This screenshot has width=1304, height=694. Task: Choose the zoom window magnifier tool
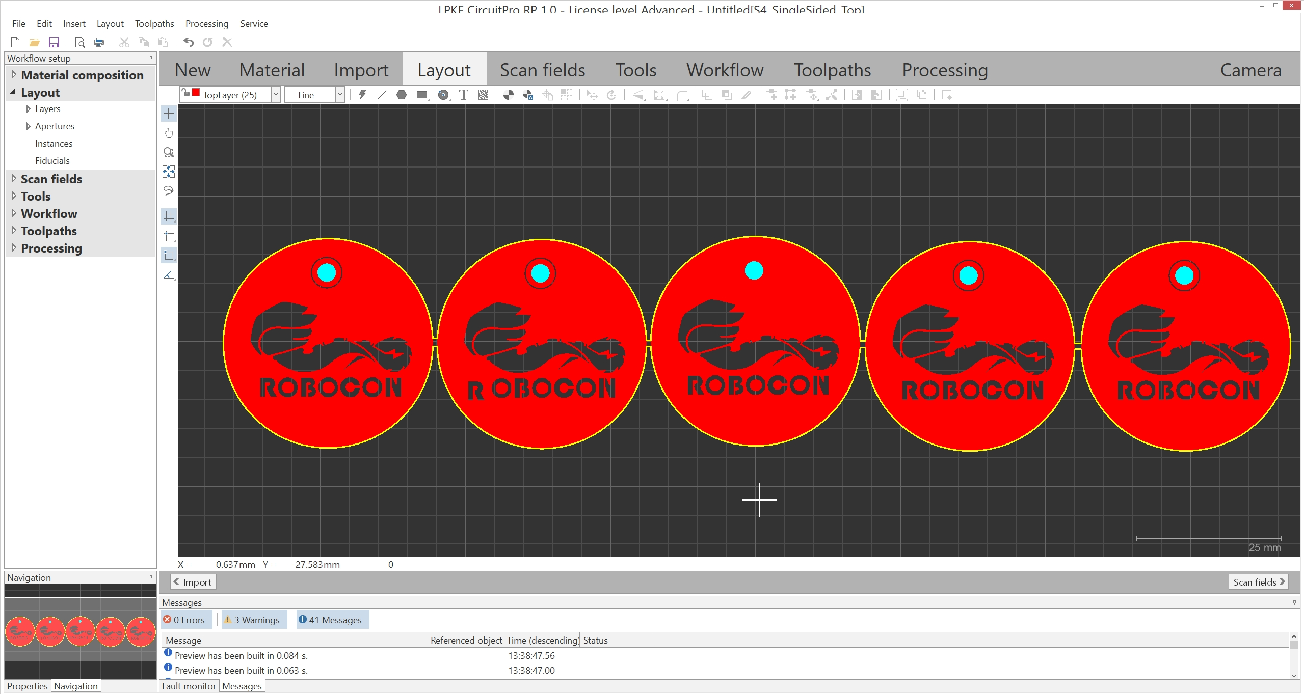[x=169, y=153]
